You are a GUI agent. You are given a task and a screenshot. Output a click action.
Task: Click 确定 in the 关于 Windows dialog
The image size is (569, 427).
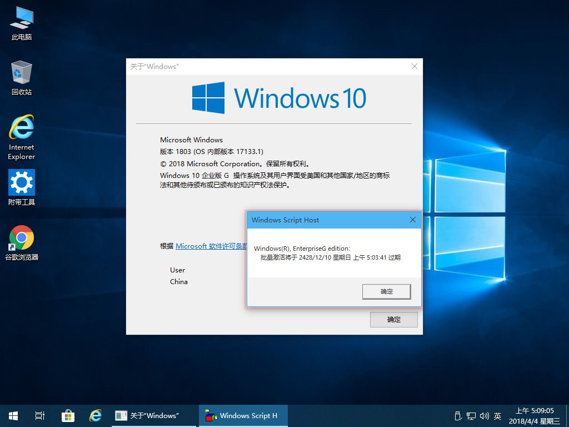394,320
